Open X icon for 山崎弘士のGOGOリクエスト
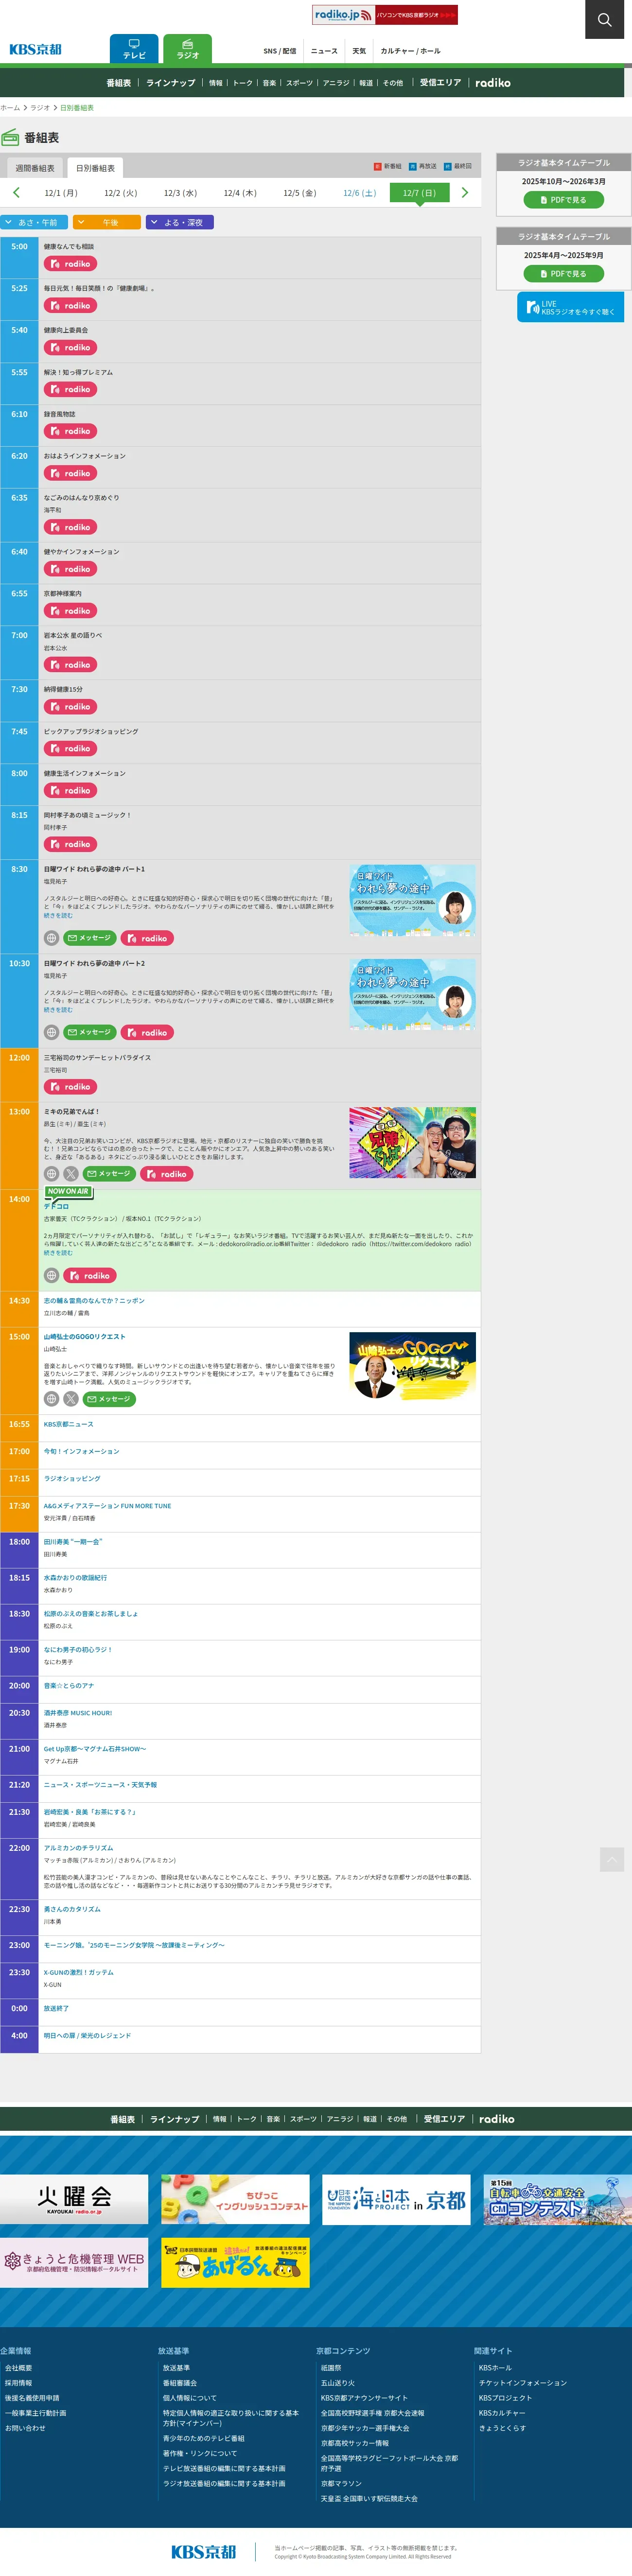 (x=71, y=1399)
